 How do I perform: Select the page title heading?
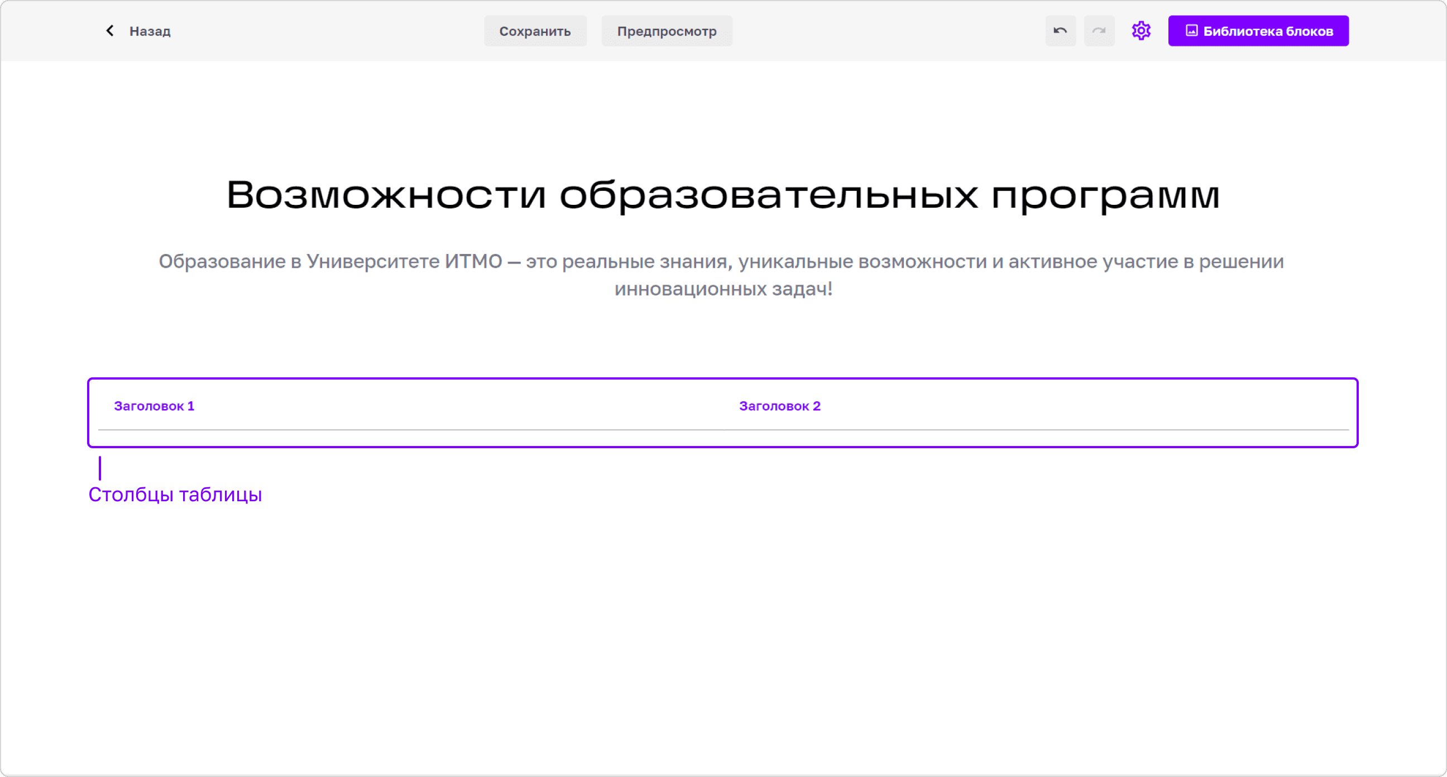pos(723,195)
